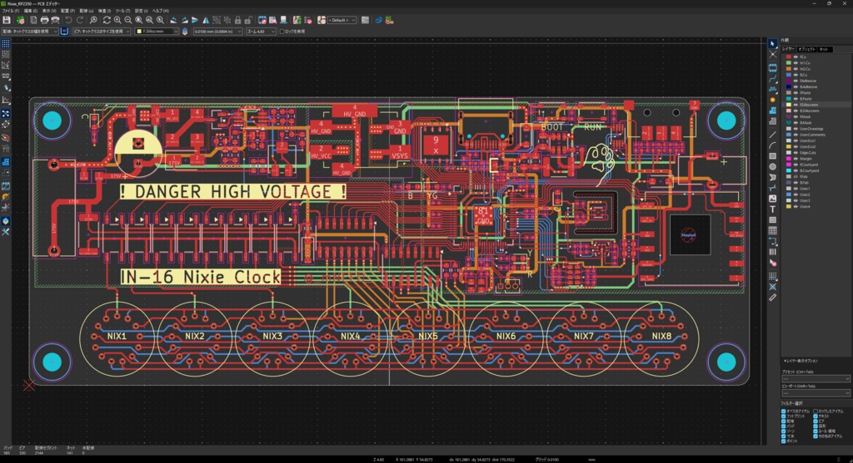Click the Save icon in toolbar
The width and height of the screenshot is (853, 463).
click(7, 20)
